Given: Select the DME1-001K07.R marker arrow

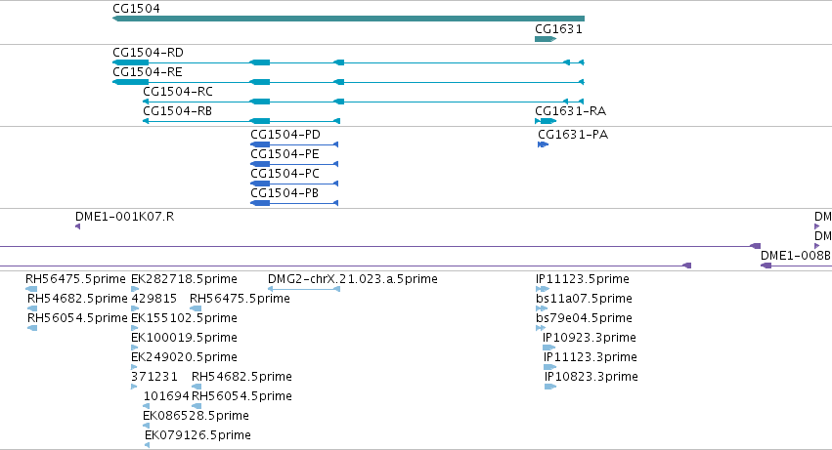Looking at the screenshot, I should pos(77,226).
